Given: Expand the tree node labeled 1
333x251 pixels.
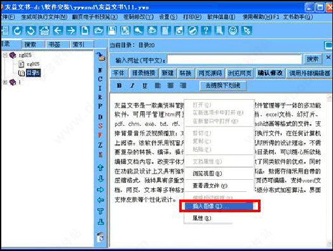Looking at the screenshot, I should [x=5, y=82].
